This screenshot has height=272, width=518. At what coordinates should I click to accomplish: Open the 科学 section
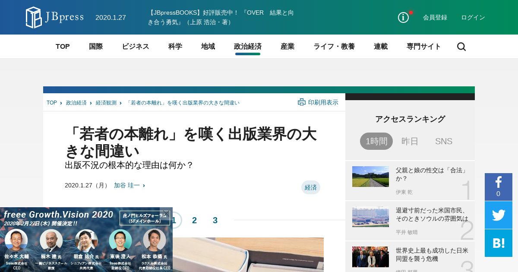175,47
